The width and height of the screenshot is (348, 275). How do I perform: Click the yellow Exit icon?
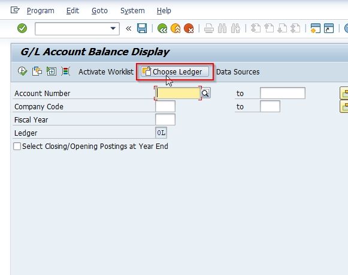tap(175, 28)
